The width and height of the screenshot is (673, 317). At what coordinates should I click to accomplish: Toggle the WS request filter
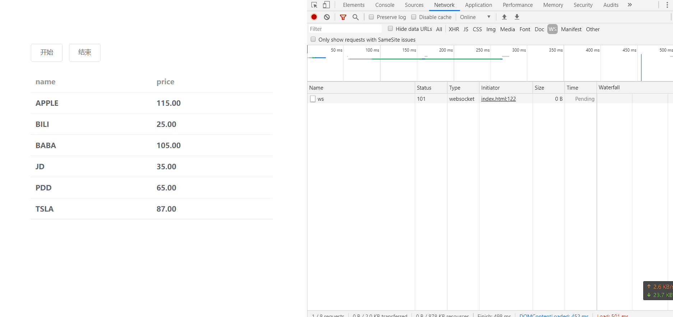click(552, 29)
